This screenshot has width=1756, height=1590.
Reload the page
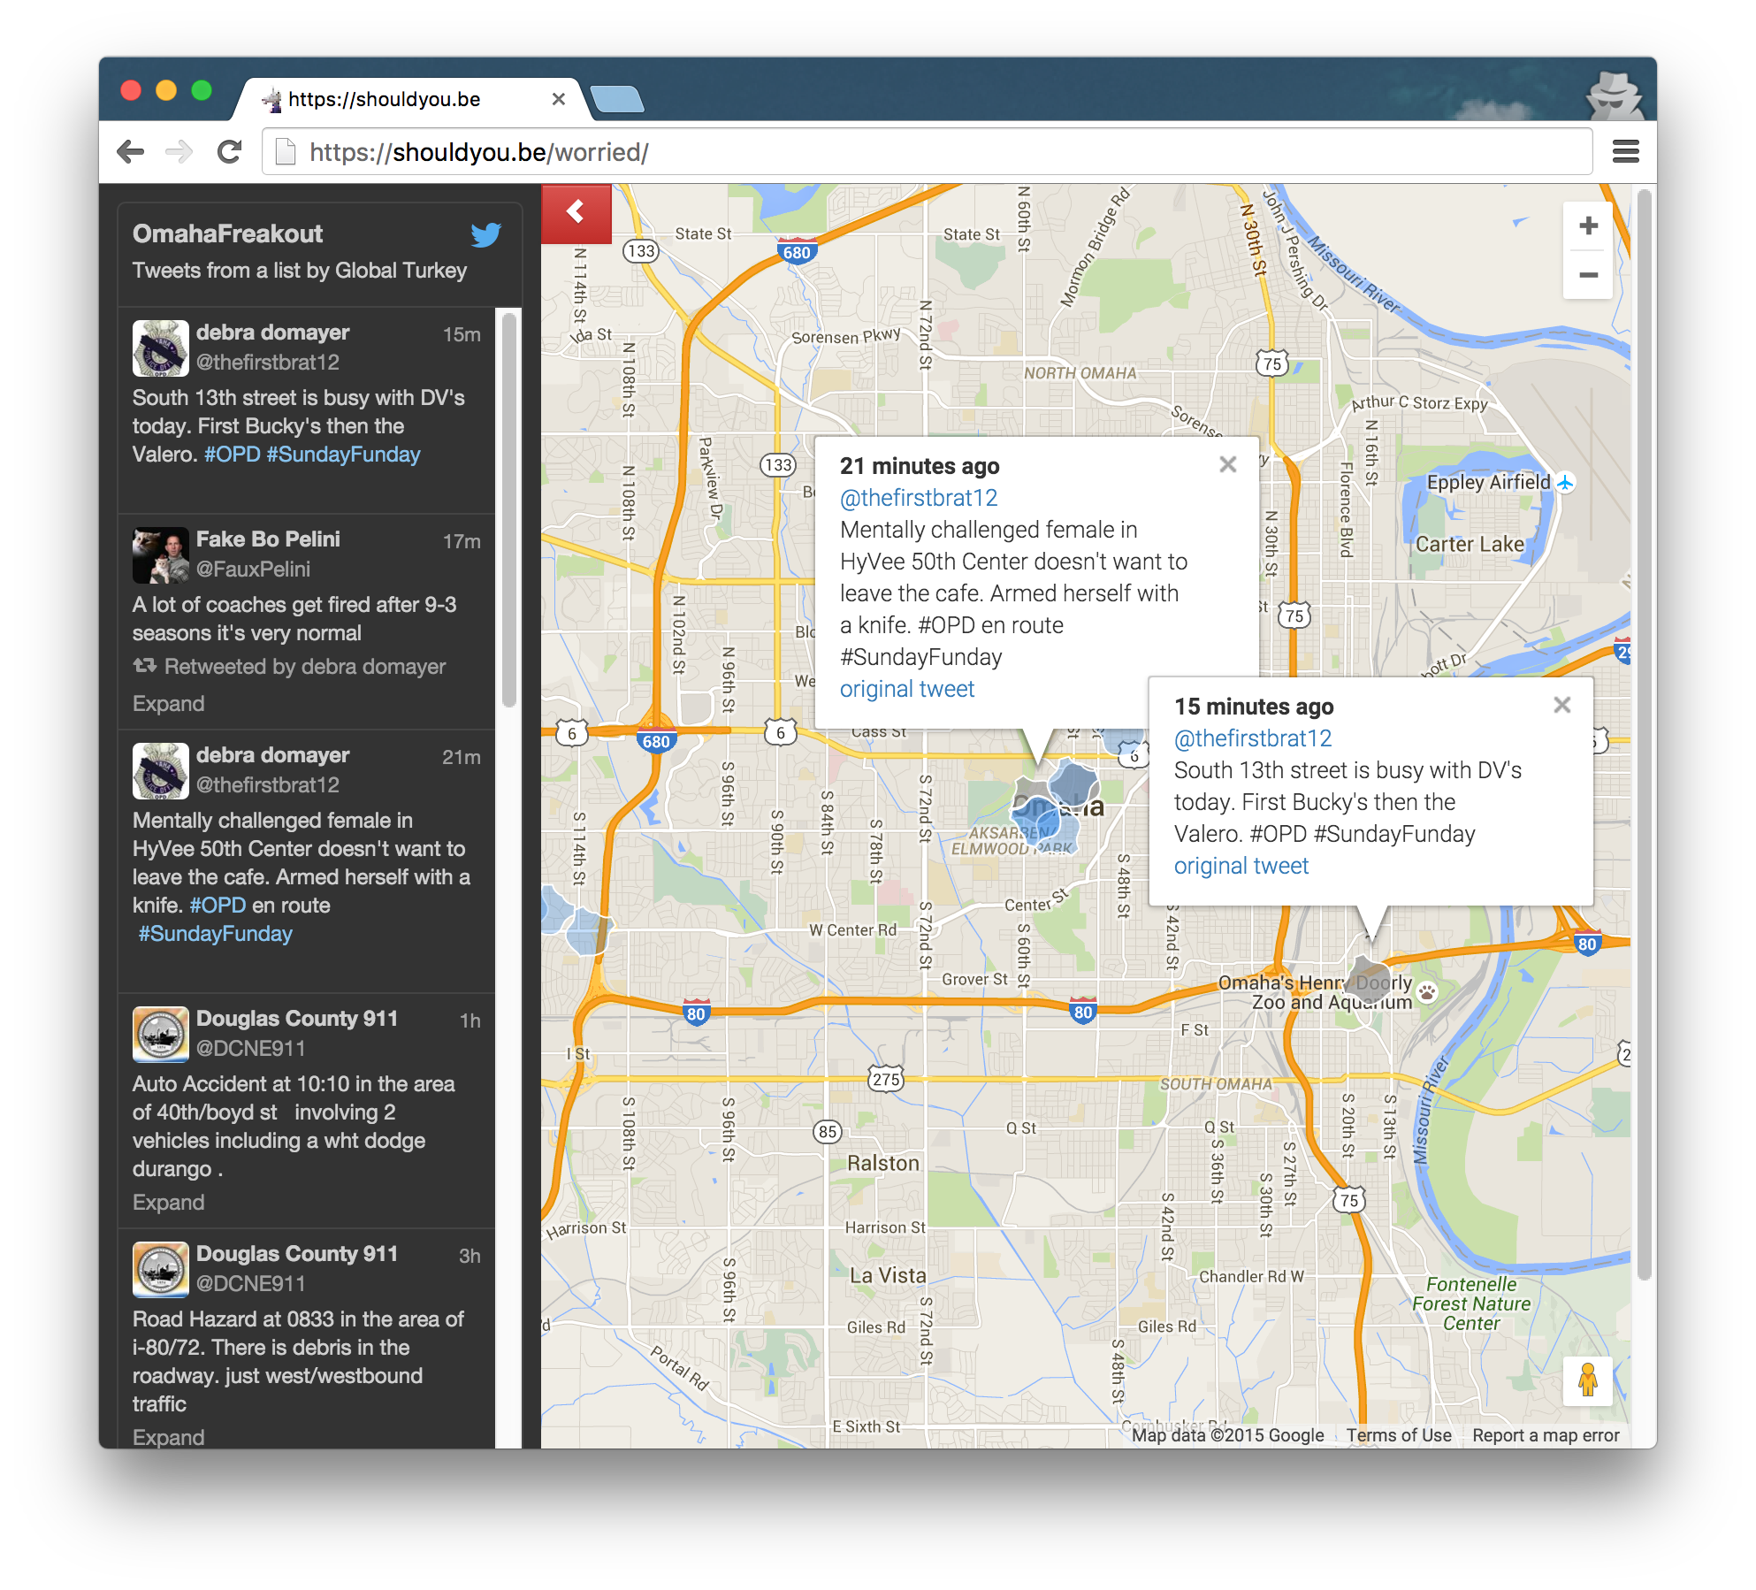tap(230, 152)
